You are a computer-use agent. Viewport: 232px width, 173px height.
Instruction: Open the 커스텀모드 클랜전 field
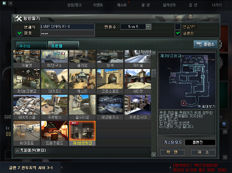pos(200,142)
